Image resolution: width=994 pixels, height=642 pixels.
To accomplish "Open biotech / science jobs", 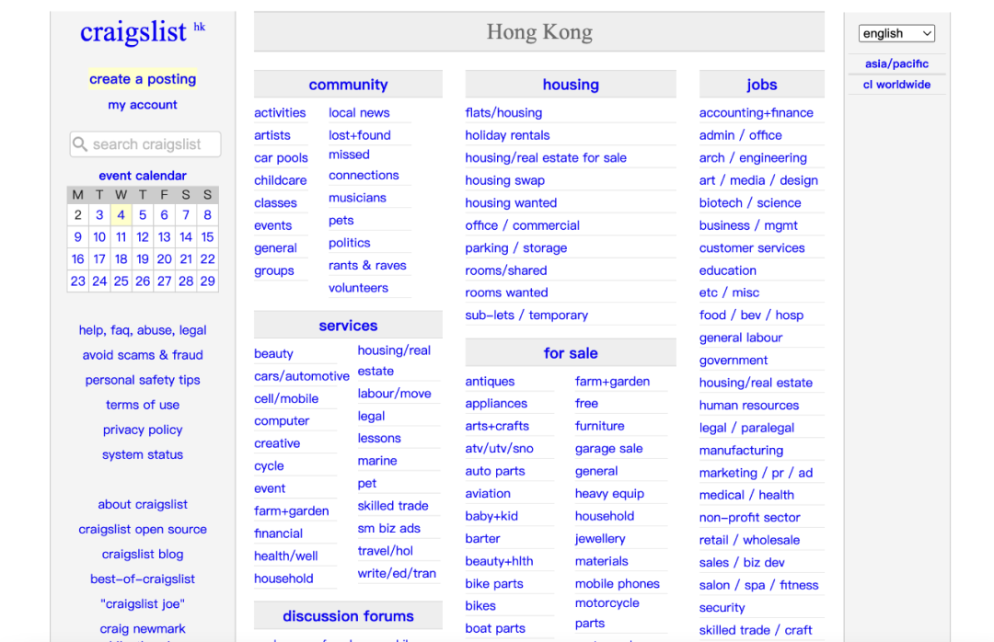I will tap(750, 202).
